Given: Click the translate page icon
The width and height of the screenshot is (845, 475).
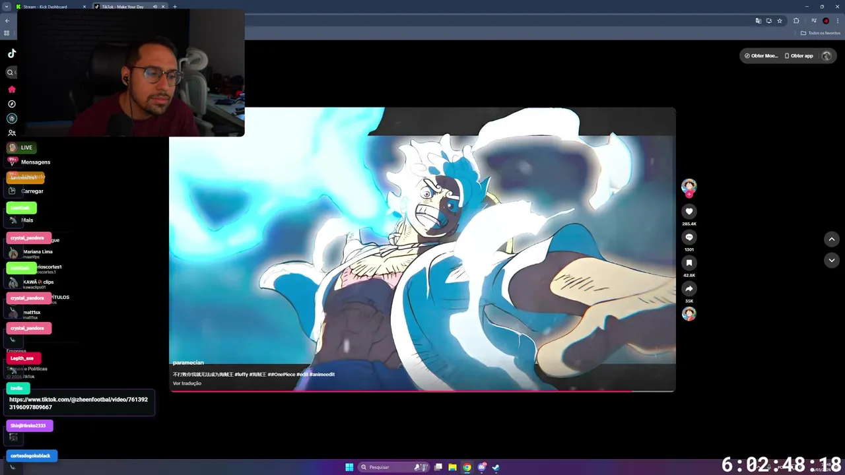Looking at the screenshot, I should click(x=759, y=20).
